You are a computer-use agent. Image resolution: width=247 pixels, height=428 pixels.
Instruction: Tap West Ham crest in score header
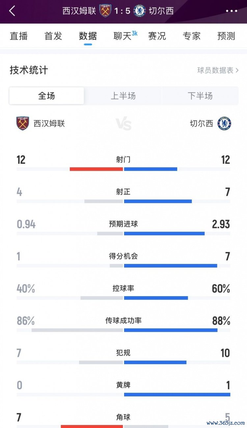point(105,11)
